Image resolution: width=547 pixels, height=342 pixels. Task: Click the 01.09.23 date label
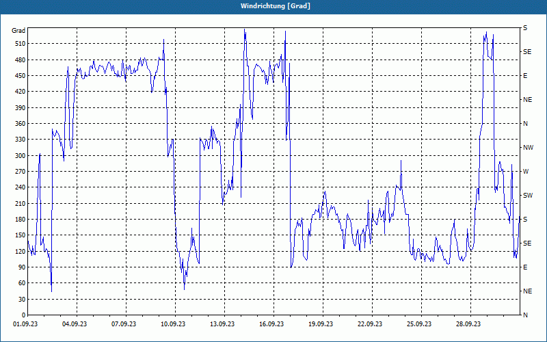[x=25, y=324]
